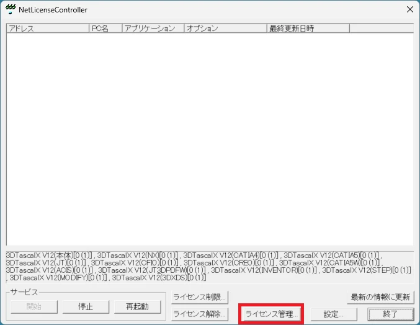Open the 設定 settings dialog
Image resolution: width=420 pixels, height=325 pixels.
(333, 314)
